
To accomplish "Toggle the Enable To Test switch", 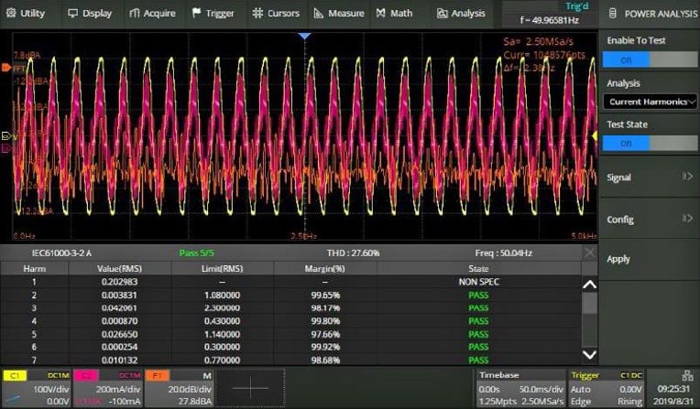I will point(650,59).
